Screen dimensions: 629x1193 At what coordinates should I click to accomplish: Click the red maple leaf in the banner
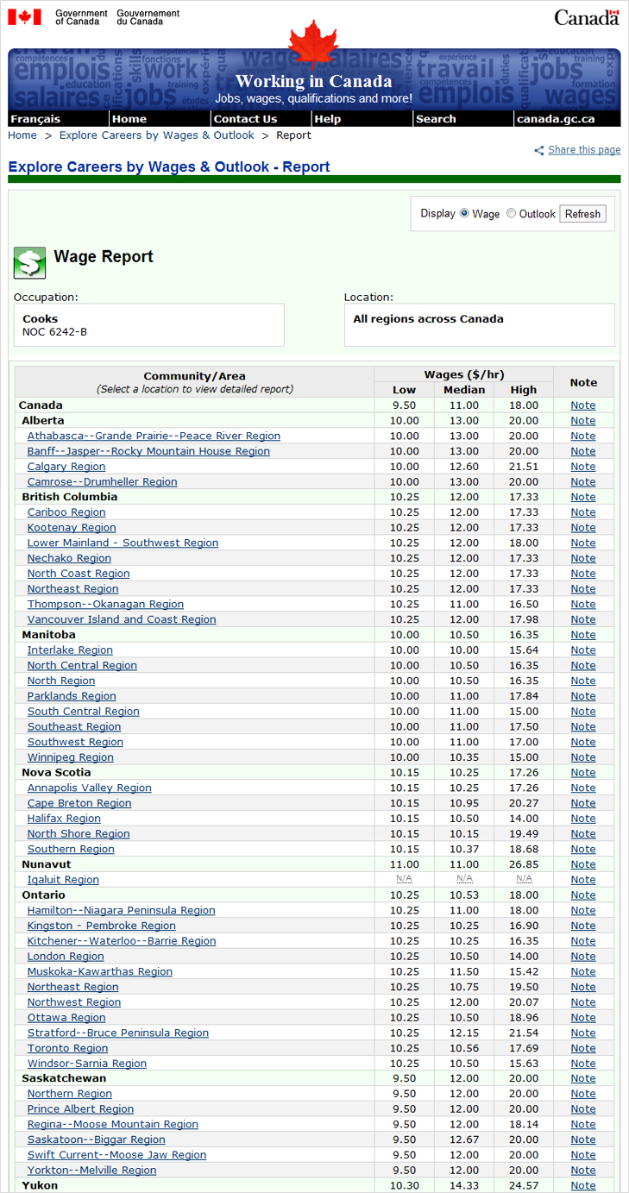(x=313, y=46)
